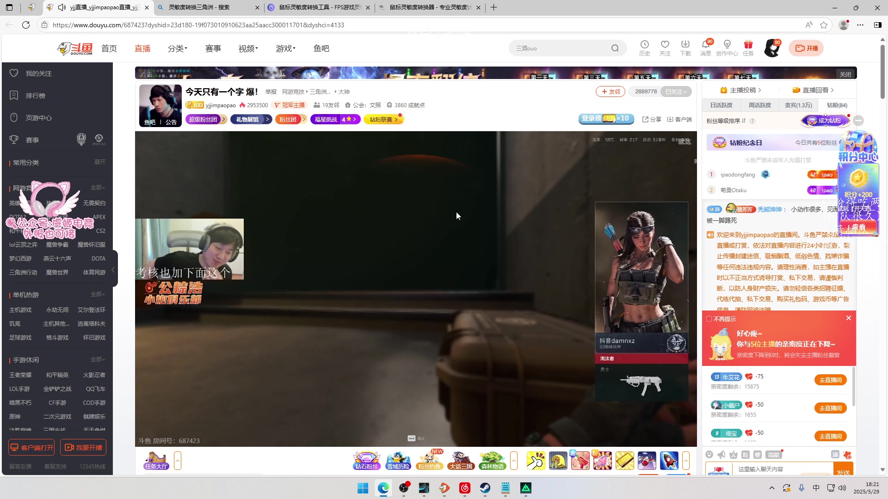Click the Douyu logo
Image resolution: width=888 pixels, height=499 pixels.
coord(75,48)
